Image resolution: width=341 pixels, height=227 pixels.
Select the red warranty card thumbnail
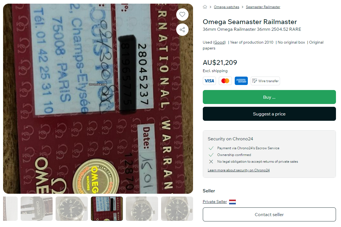click(107, 209)
